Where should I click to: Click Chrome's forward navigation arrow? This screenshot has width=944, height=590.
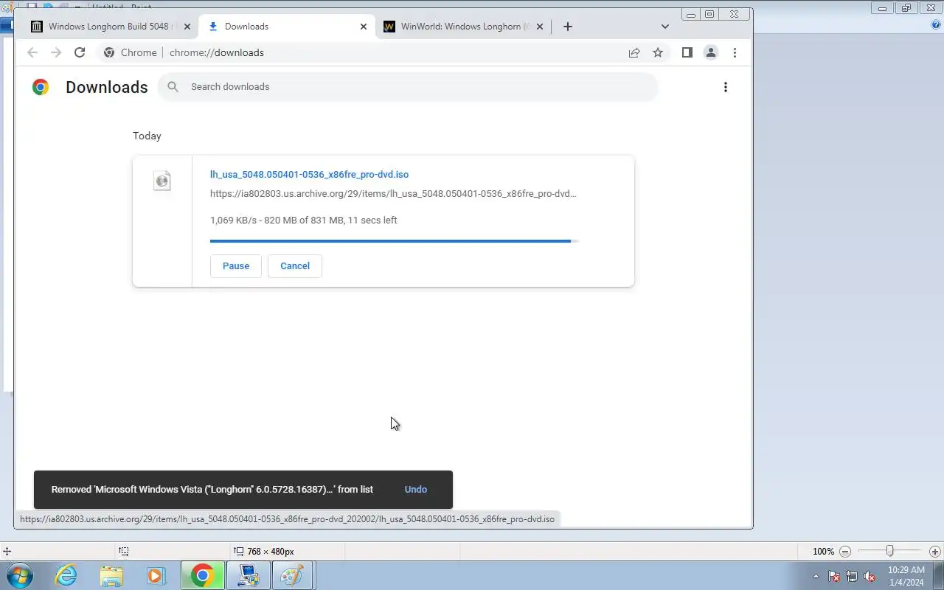pyautogui.click(x=56, y=52)
